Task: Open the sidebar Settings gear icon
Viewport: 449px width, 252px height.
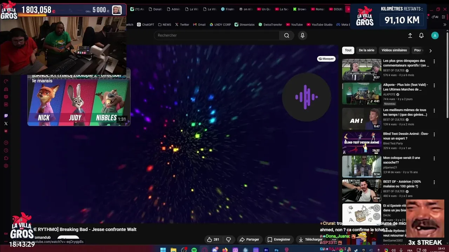Action: 6,166
